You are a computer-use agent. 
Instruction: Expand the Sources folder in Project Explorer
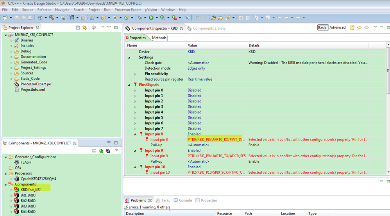tap(11, 73)
